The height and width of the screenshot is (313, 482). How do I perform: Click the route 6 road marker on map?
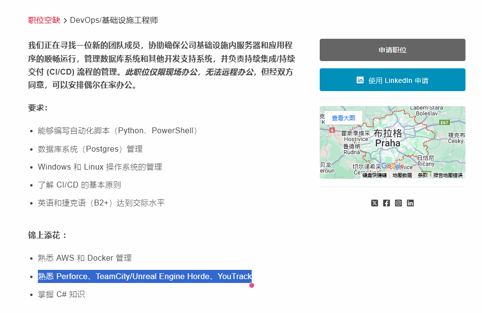tap(332, 130)
